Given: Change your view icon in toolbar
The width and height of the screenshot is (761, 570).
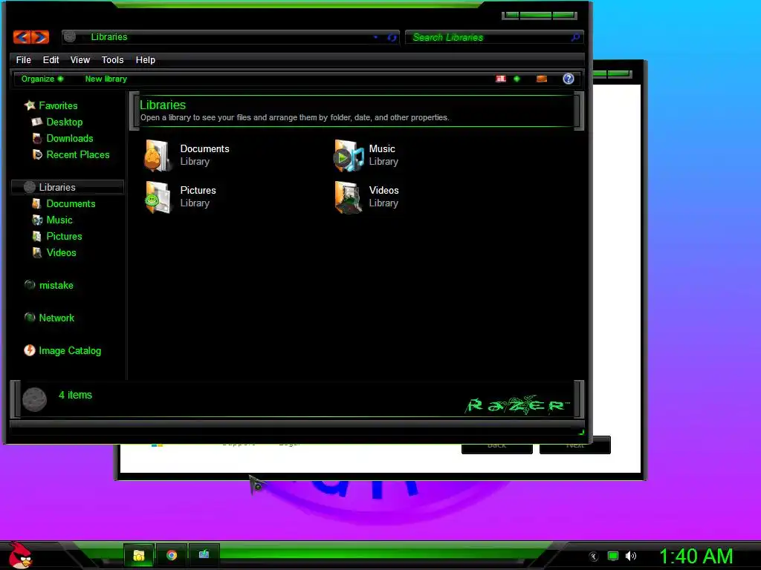Looking at the screenshot, I should click(x=501, y=79).
